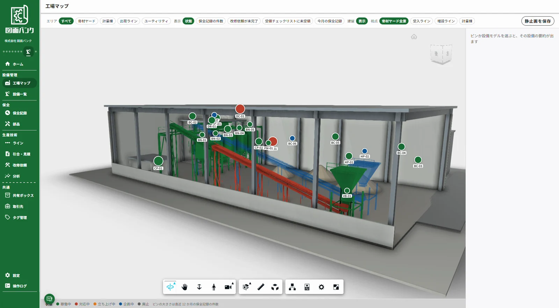The width and height of the screenshot is (559, 308).
Task: Select the Pan hand tool
Action: tap(184, 287)
